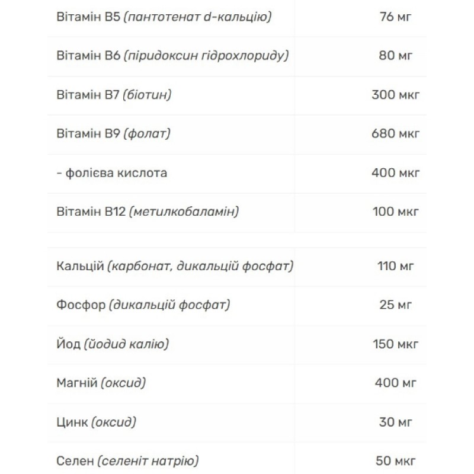The width and height of the screenshot is (474, 474).
Task: Select the 680 мкг amount
Action: point(395,134)
